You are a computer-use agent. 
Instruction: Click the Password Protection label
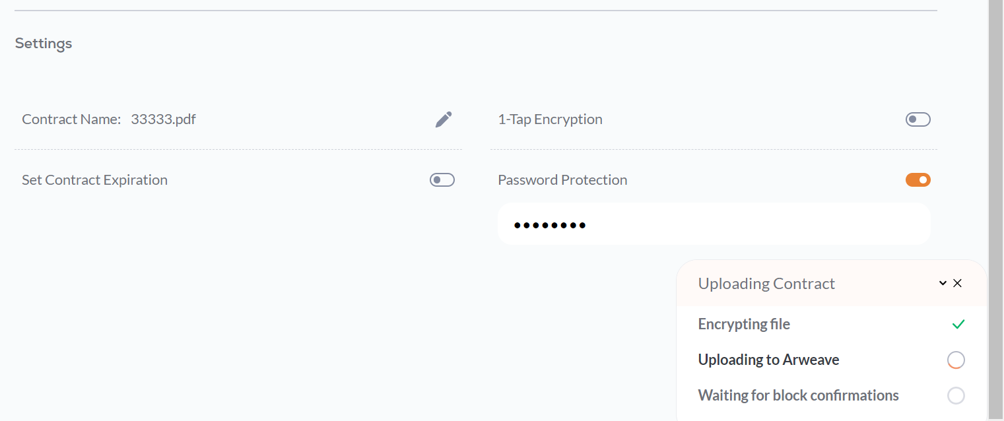coord(562,180)
